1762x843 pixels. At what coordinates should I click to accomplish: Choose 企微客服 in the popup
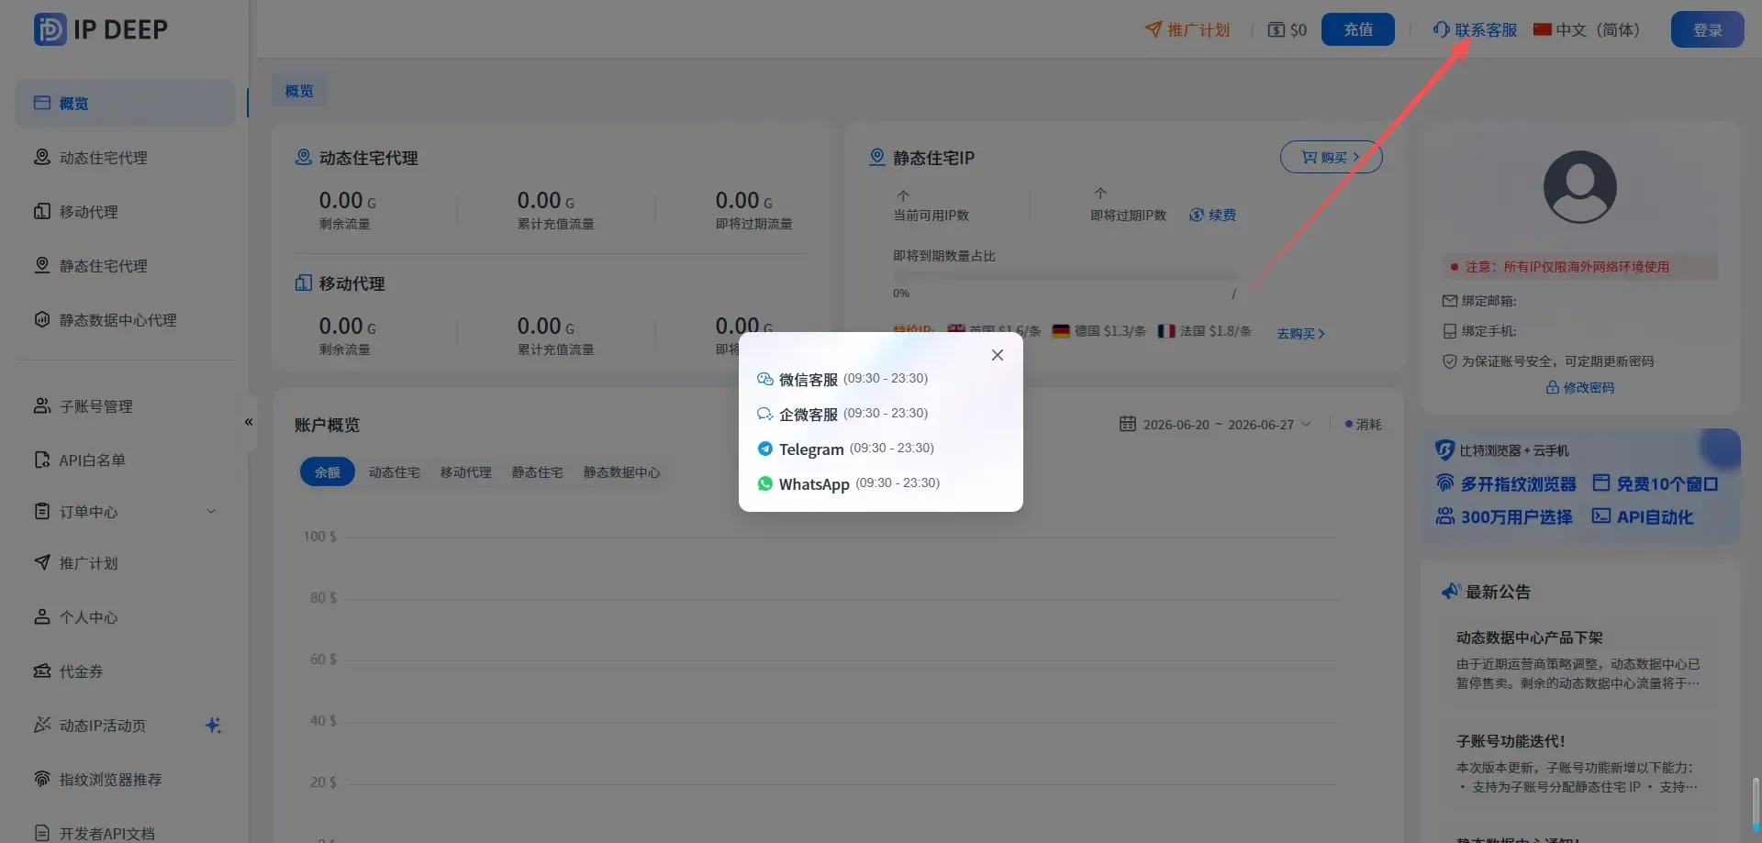(x=842, y=414)
